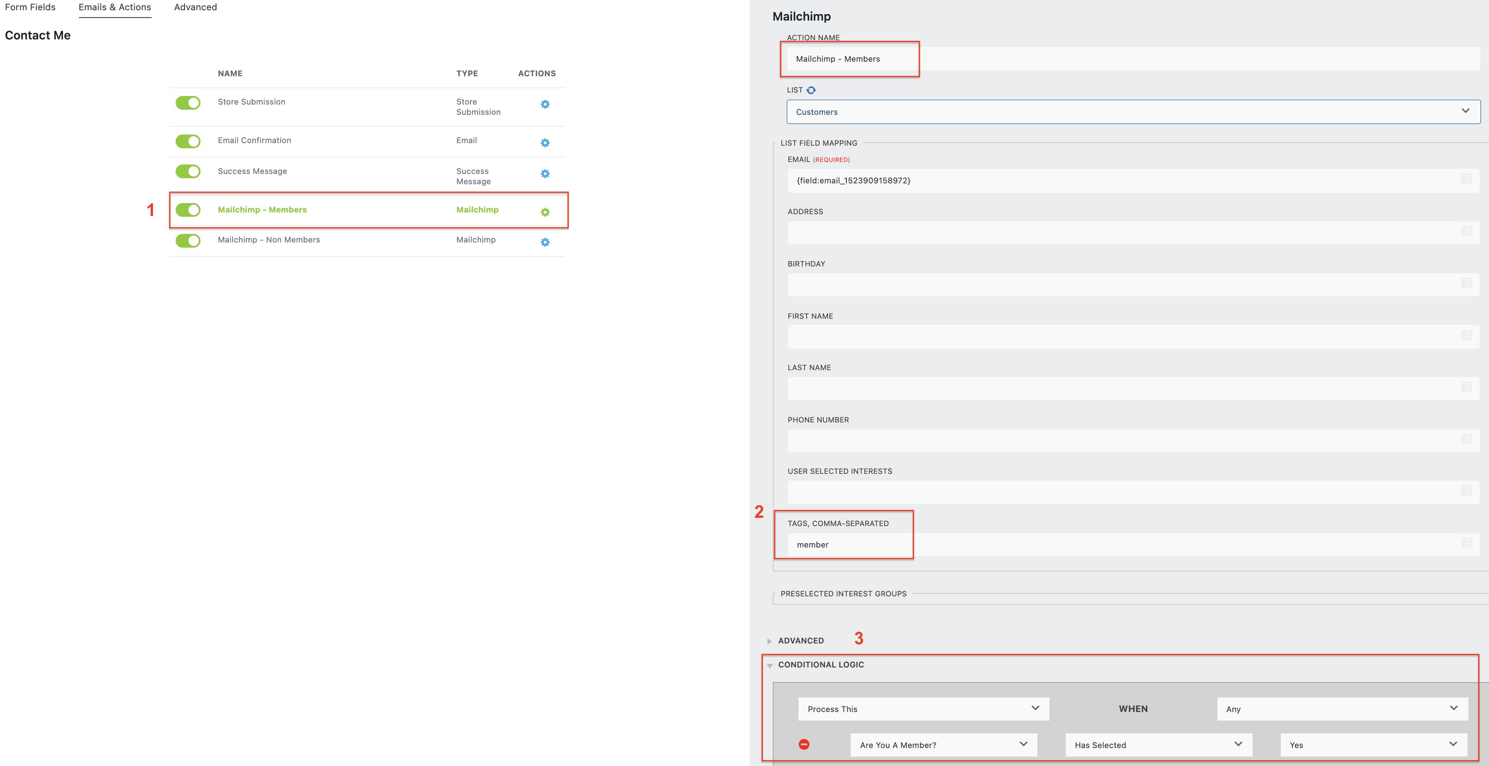Toggle off the Mailchimp - Members action

point(188,210)
